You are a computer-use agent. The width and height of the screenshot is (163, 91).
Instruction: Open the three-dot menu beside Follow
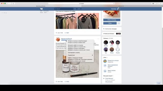pyautogui.click(x=119, y=23)
